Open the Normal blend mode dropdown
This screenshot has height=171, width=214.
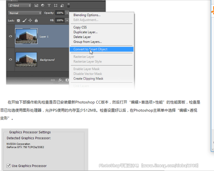coord(25,13)
